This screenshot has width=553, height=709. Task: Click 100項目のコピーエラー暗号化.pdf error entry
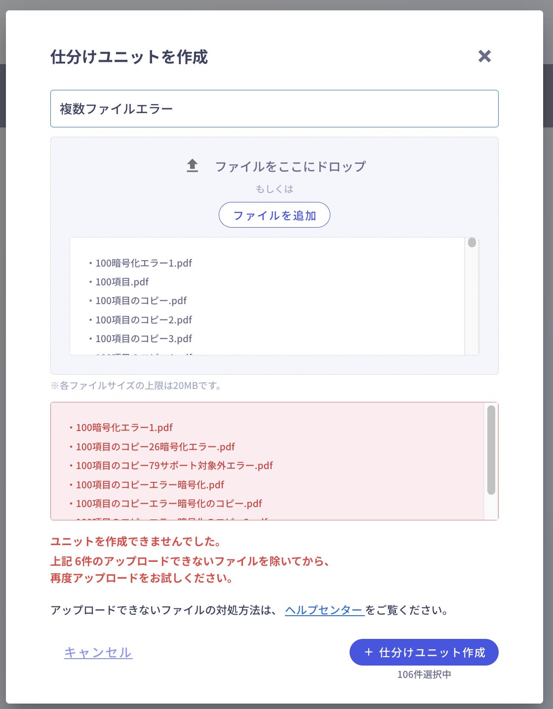(150, 485)
